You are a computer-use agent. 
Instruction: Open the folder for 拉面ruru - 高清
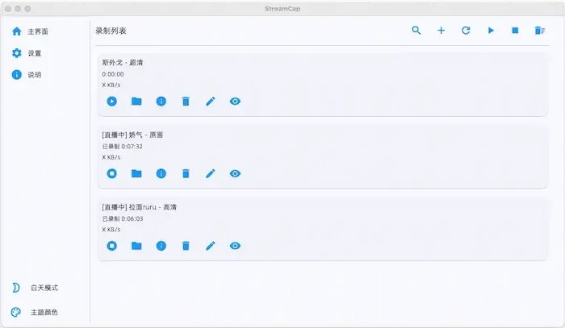[x=136, y=246]
